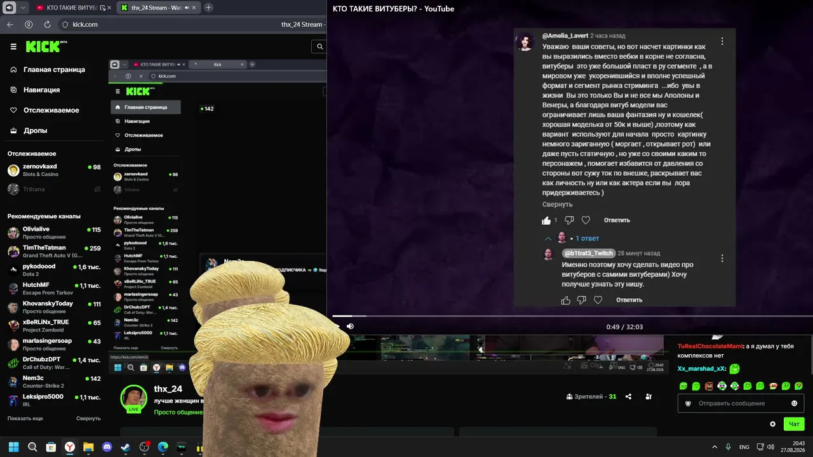This screenshot has height=457, width=813.
Task: Open Microsoft Edge from the taskbar
Action: [163, 447]
